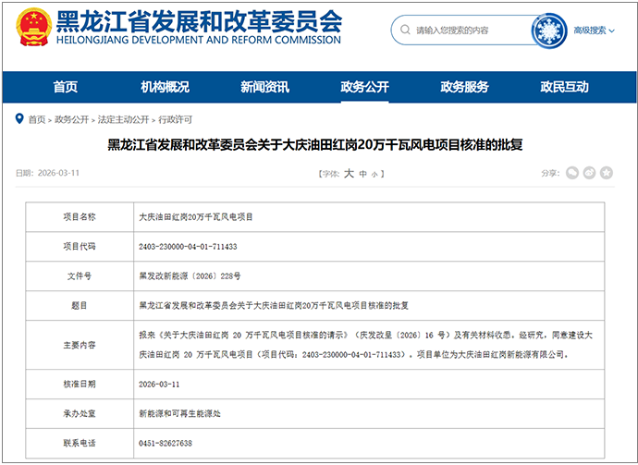
Task: Share the article via WeChat icon
Action: [572, 173]
